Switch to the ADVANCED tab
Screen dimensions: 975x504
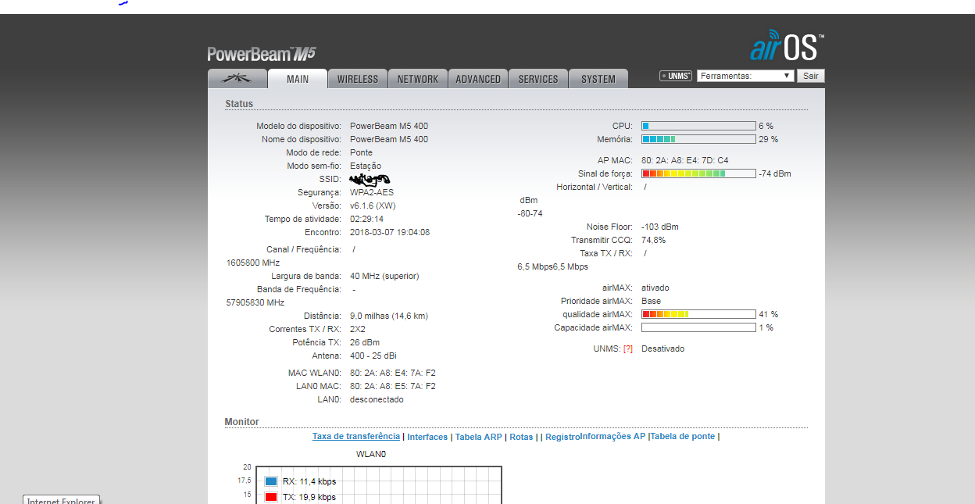[x=478, y=79]
